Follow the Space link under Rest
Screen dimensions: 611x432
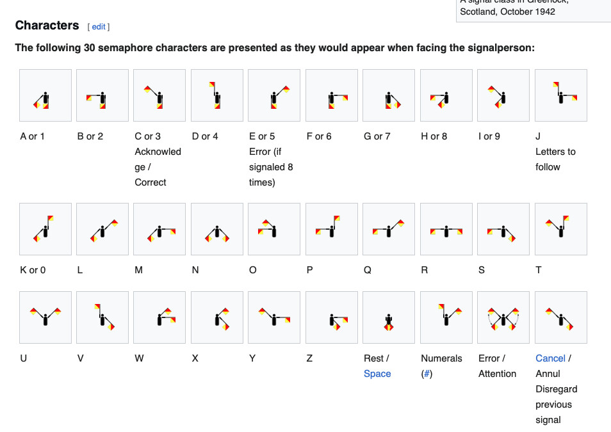(377, 374)
